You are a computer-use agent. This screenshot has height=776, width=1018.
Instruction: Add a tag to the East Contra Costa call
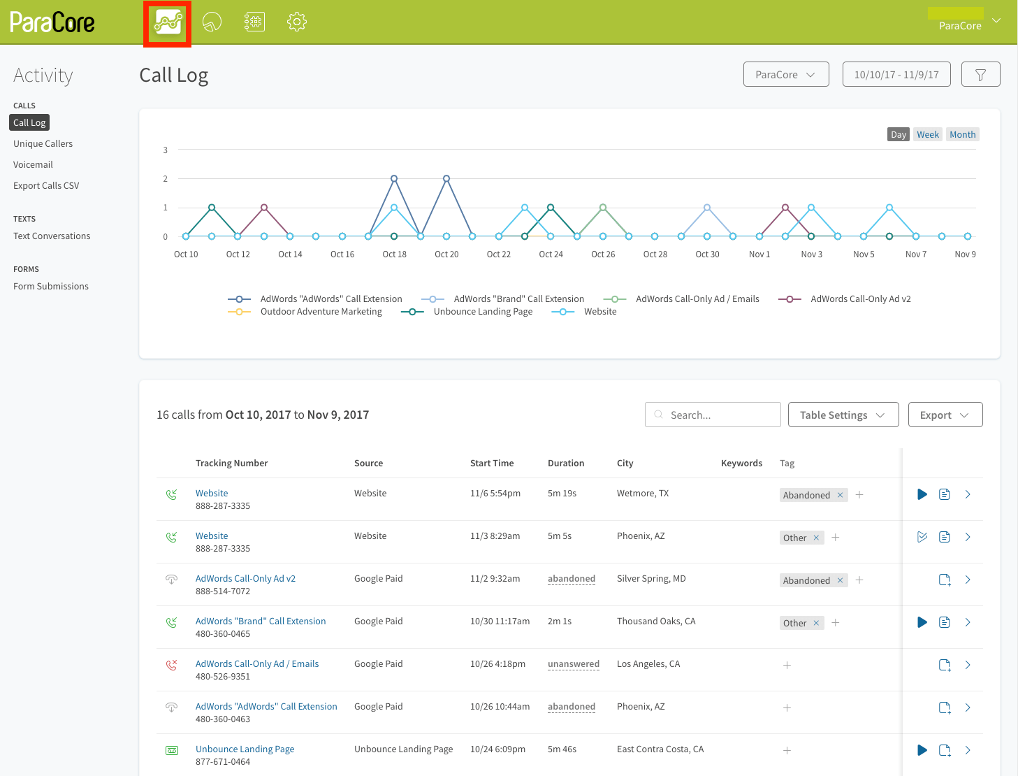point(787,751)
